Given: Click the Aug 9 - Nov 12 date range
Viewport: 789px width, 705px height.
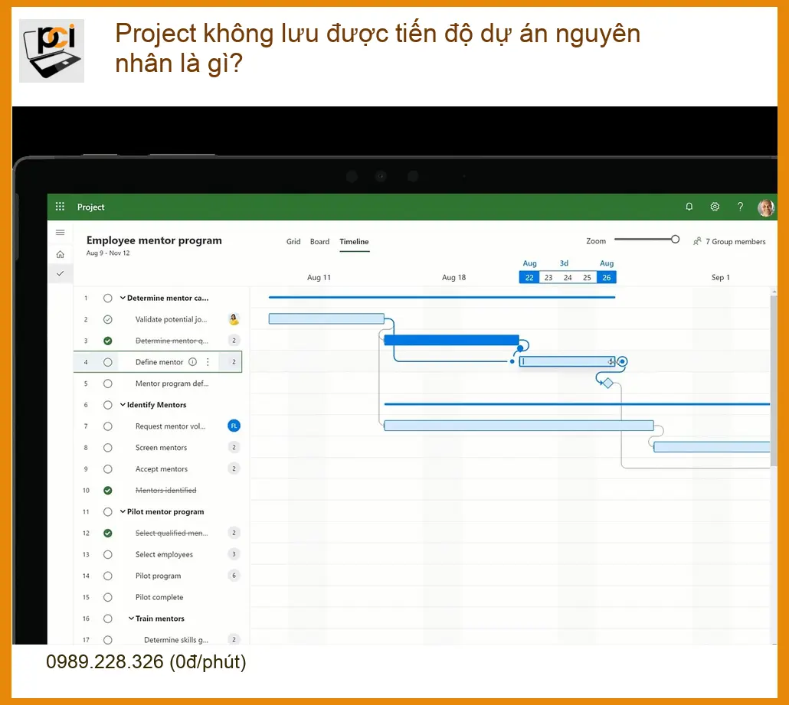Looking at the screenshot, I should [108, 253].
